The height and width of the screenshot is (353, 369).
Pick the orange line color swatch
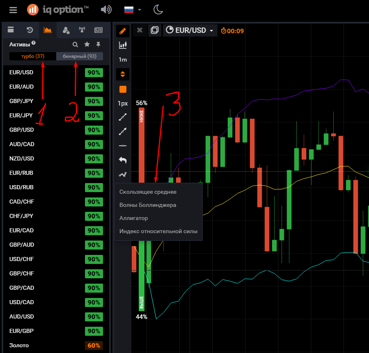click(x=122, y=89)
